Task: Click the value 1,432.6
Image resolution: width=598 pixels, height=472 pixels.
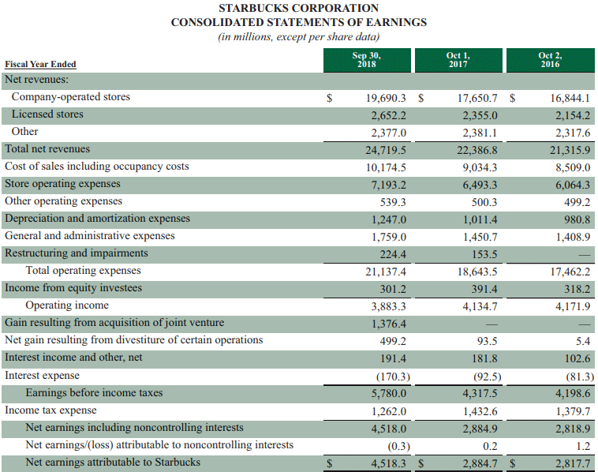Action: pos(480,412)
